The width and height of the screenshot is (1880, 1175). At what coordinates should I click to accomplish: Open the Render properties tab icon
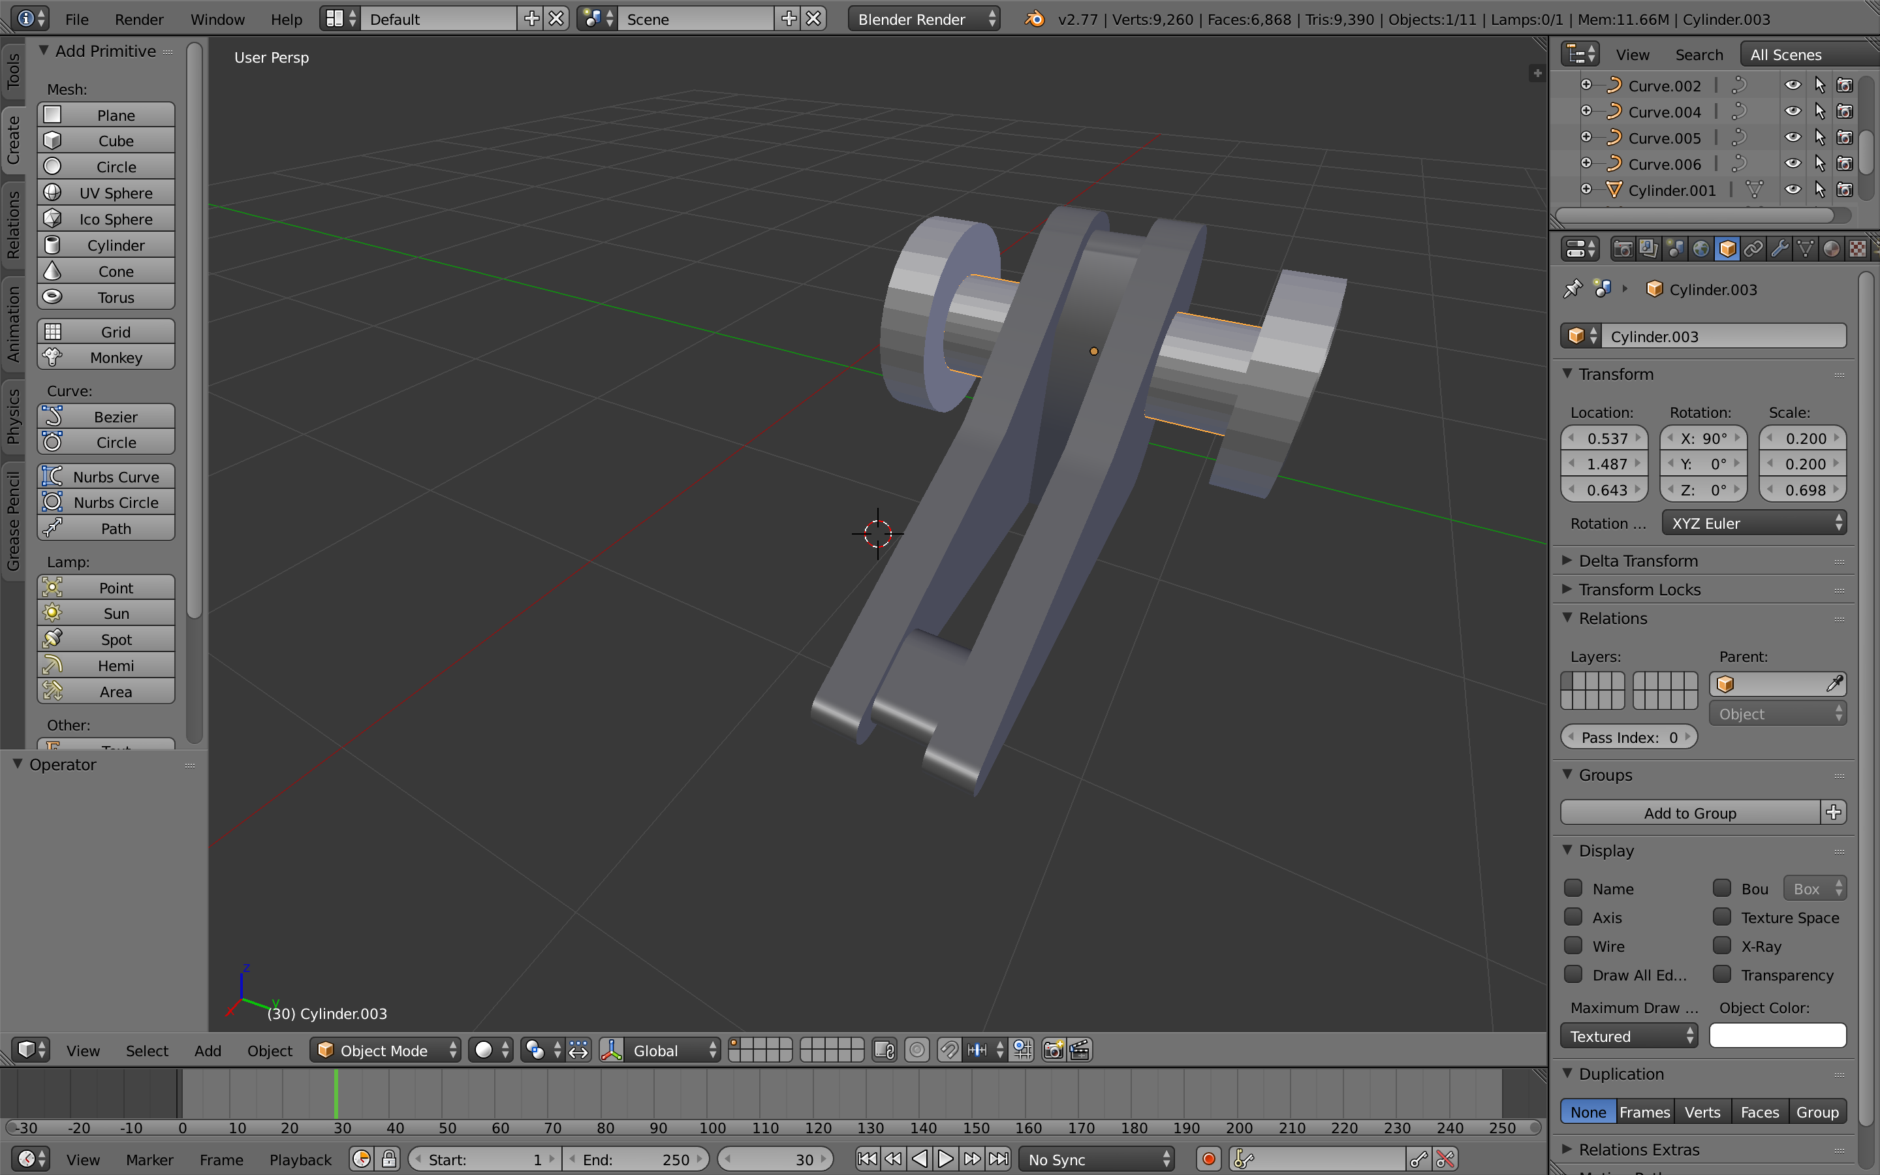pyautogui.click(x=1622, y=249)
